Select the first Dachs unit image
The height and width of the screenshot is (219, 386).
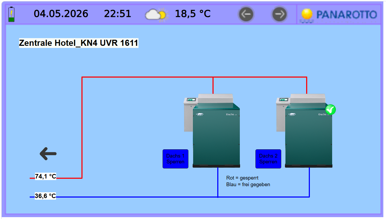point(212,131)
